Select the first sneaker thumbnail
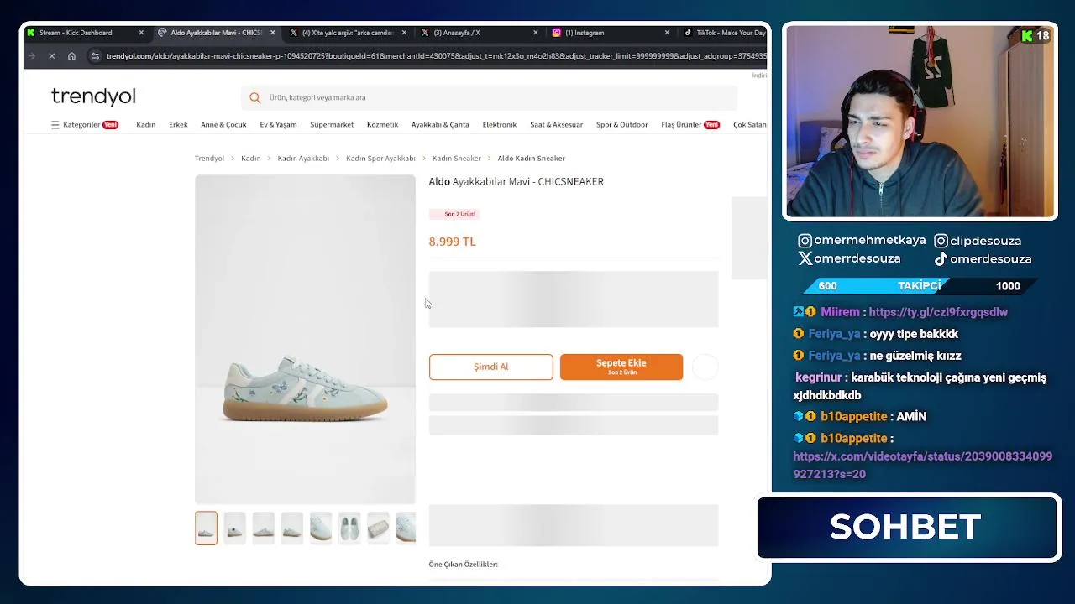This screenshot has height=604, width=1075. [x=206, y=528]
